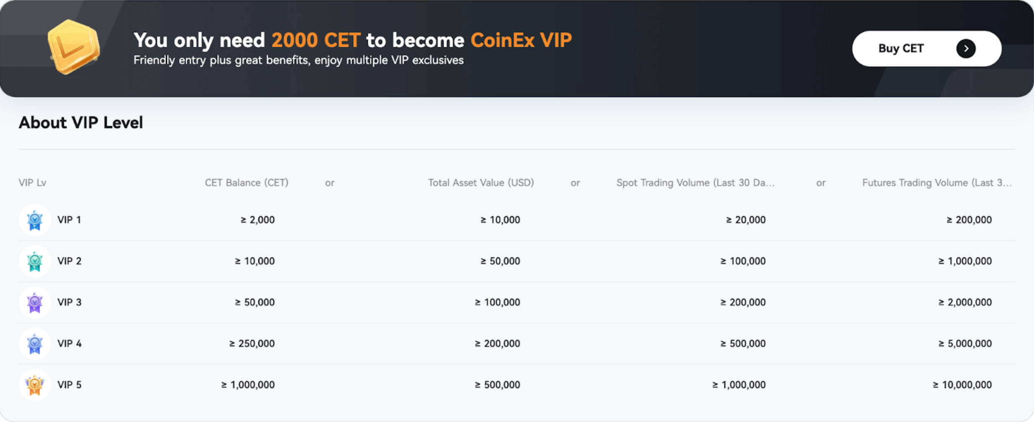Click the orange CoinEx VIP headline text
The height and width of the screenshot is (422, 1034).
[521, 40]
